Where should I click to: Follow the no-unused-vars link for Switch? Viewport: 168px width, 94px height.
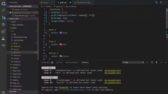(x=113, y=83)
